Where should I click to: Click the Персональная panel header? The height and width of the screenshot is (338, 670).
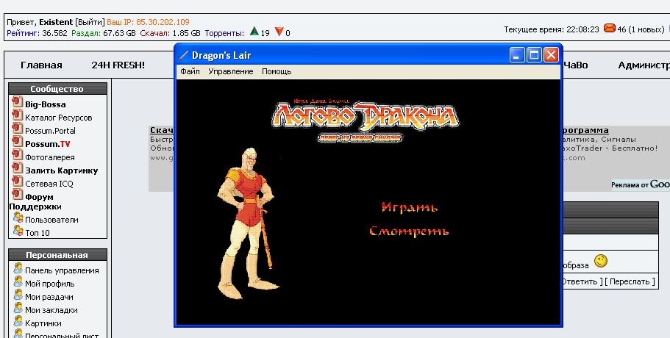click(57, 255)
